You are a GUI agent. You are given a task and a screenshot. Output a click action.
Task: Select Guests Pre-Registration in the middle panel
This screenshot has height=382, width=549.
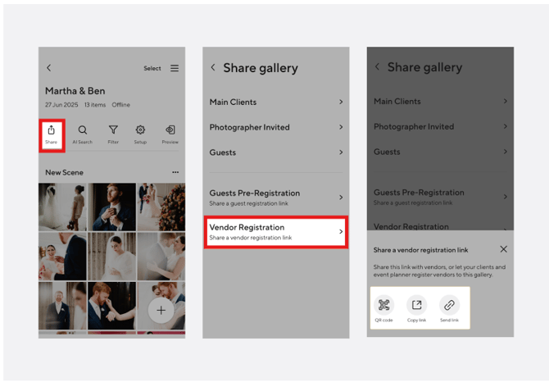click(x=275, y=197)
